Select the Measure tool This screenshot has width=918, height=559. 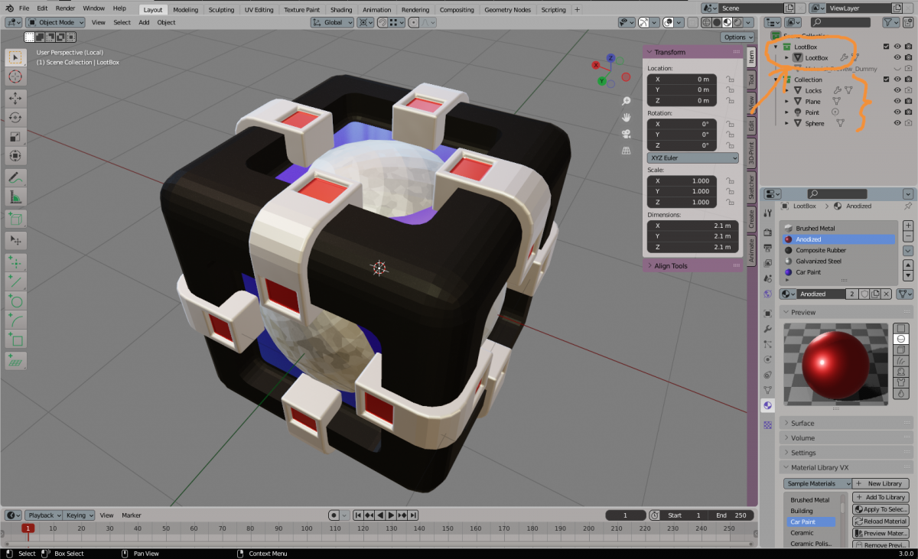(15, 197)
